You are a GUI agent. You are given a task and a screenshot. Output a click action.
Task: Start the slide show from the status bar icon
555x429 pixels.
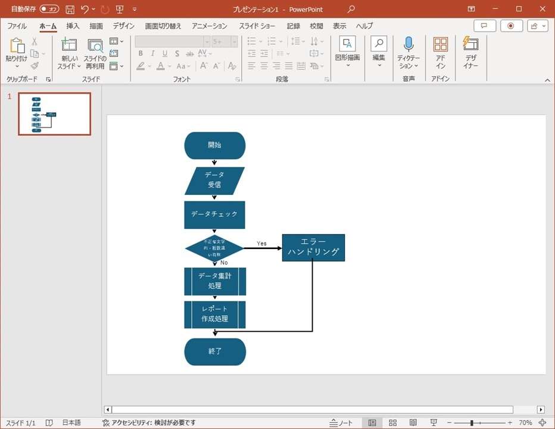pos(434,422)
